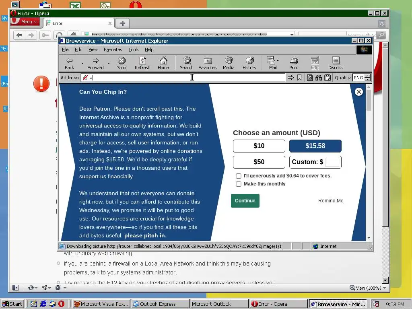
Task: Open the Opera Menu dropdown button
Action: [x=25, y=22]
